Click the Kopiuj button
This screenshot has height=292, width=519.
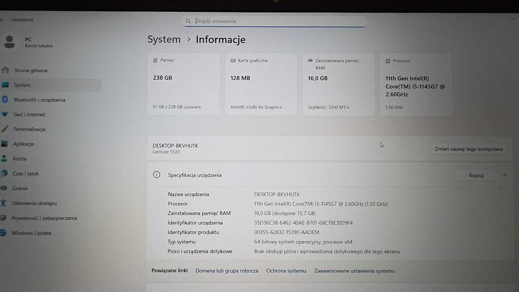click(476, 175)
